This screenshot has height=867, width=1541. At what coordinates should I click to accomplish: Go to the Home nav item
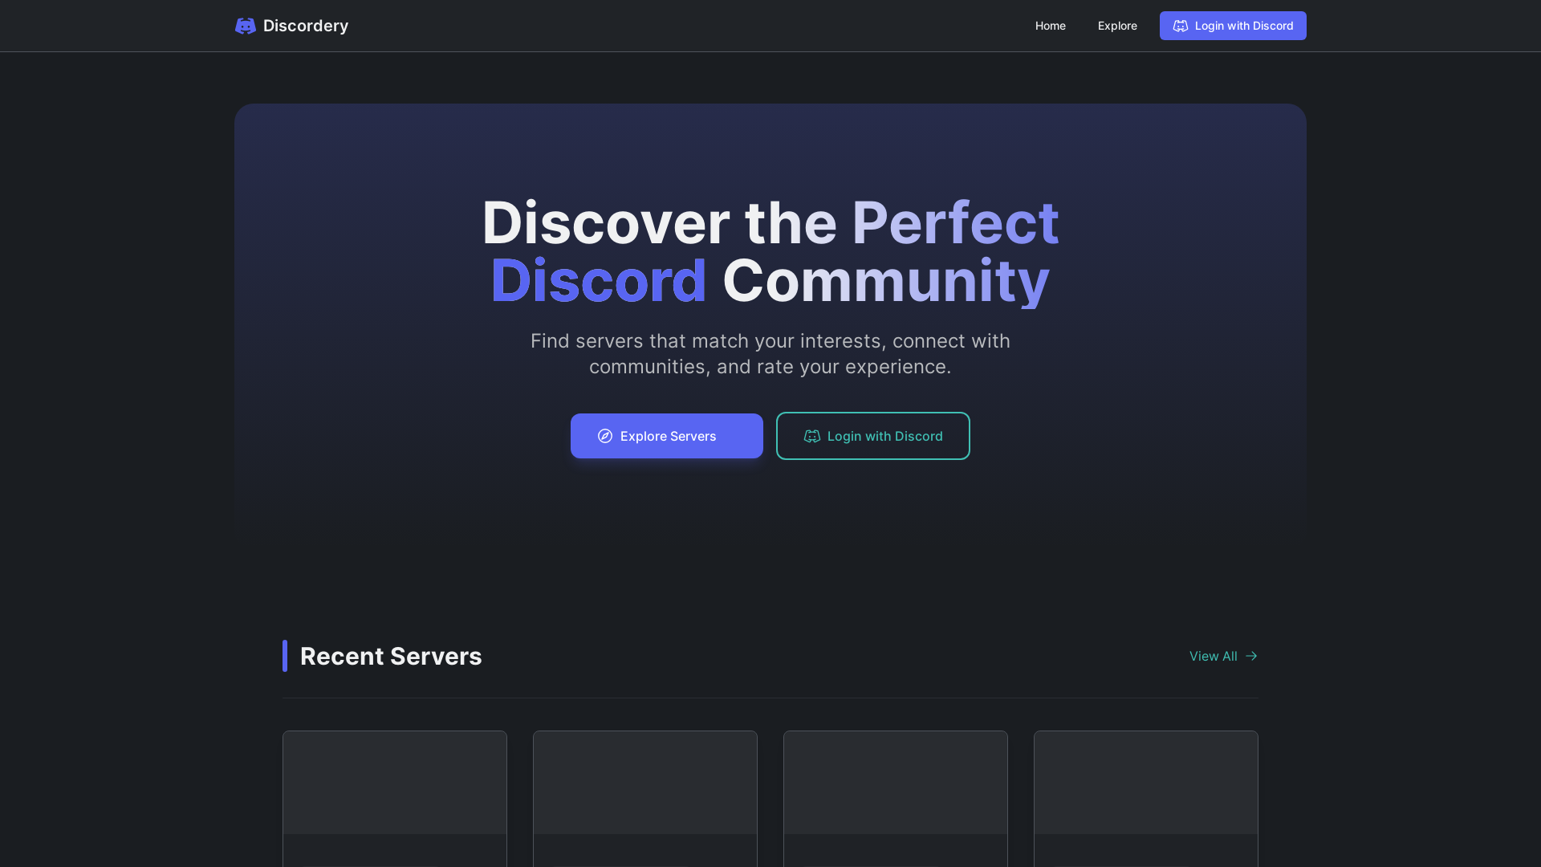[1050, 26]
